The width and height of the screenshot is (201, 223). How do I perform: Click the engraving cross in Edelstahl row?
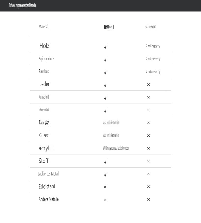point(105,187)
